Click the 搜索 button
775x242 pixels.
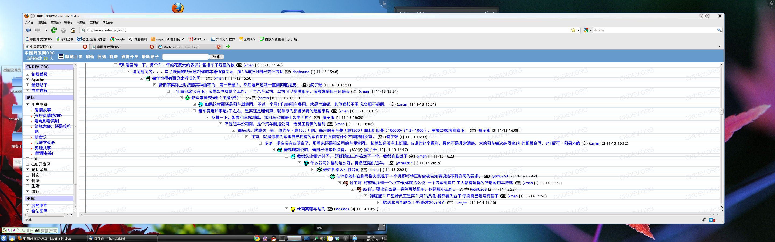click(x=216, y=56)
